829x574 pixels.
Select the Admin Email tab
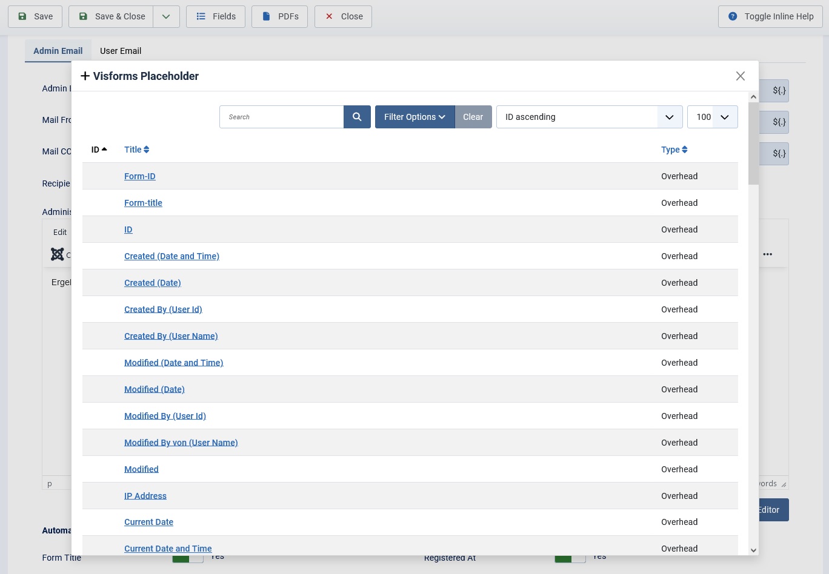58,51
